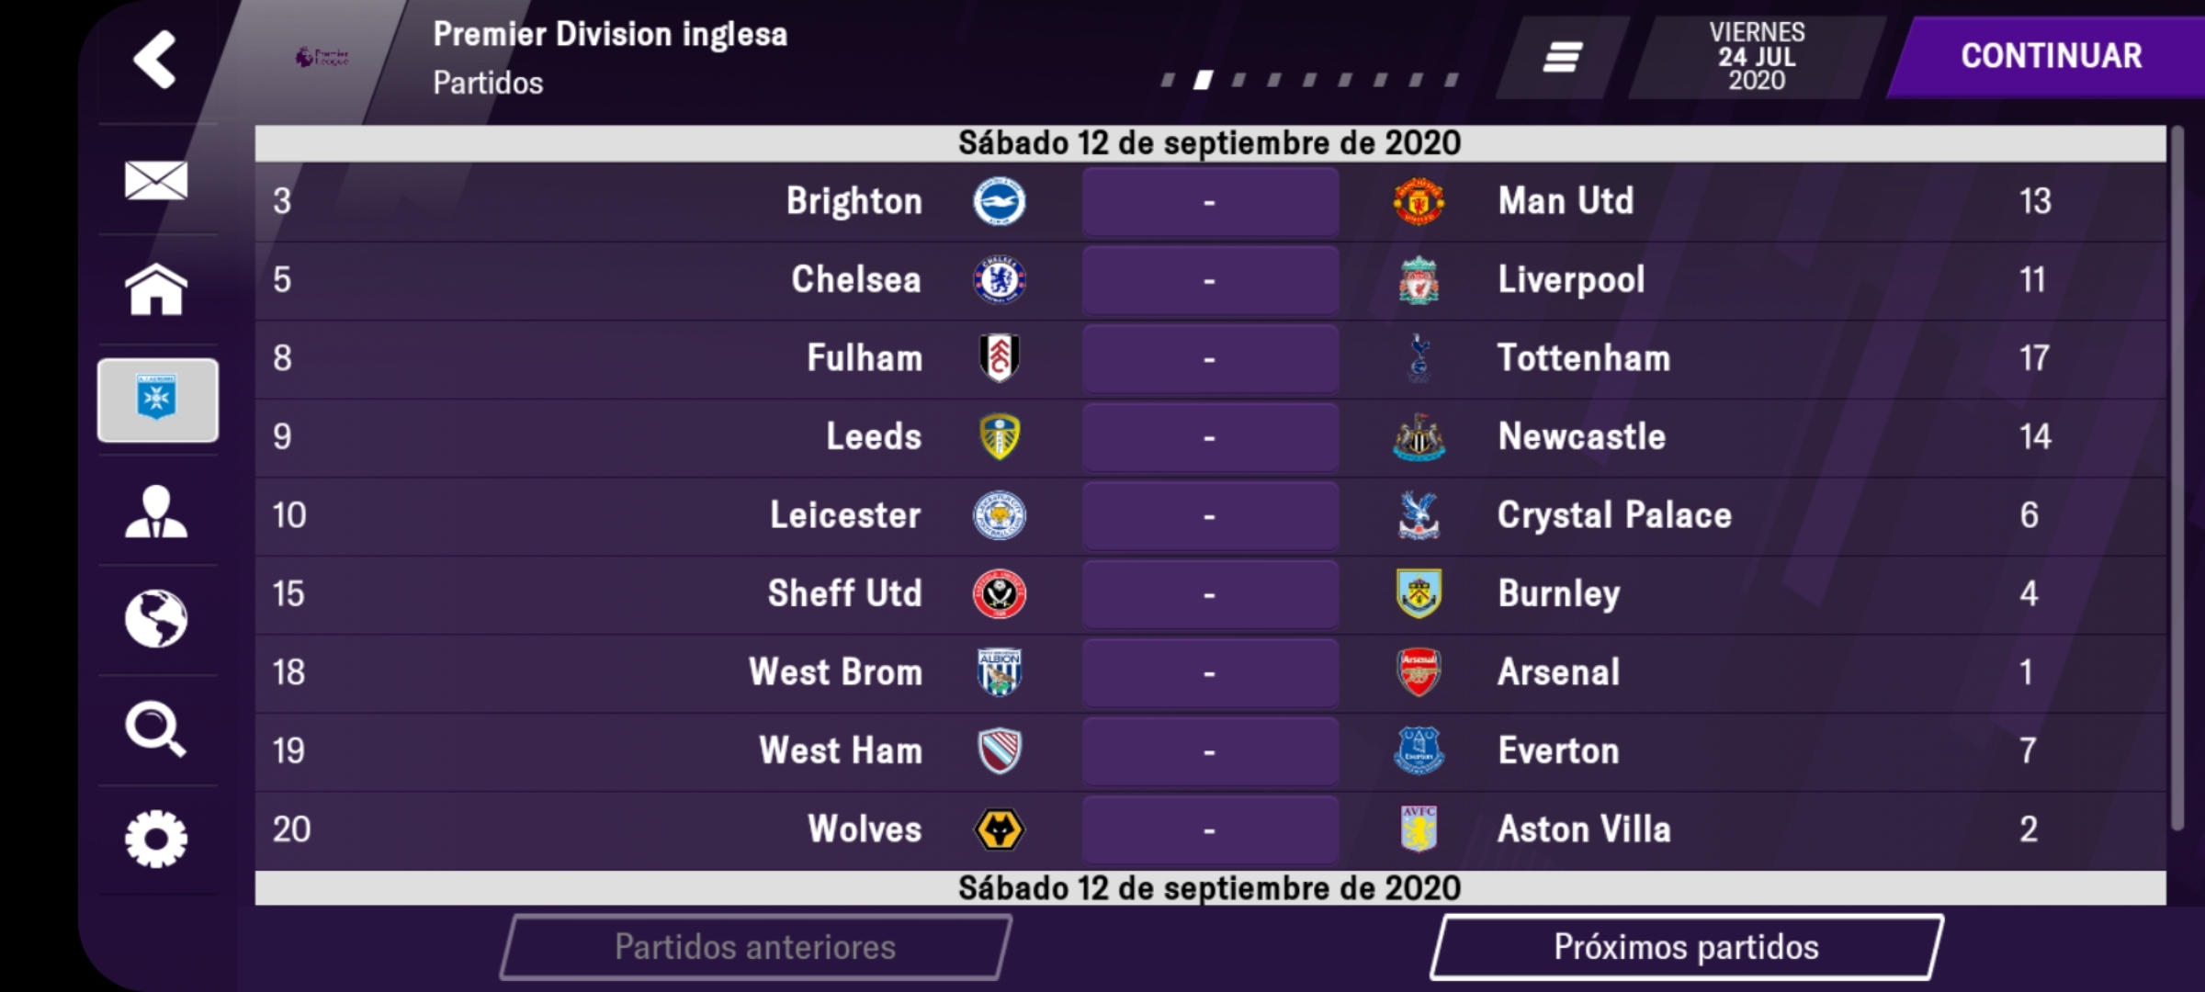Viewport: 2205px width, 992px height.
Task: Go back using the arrow icon
Action: [155, 60]
